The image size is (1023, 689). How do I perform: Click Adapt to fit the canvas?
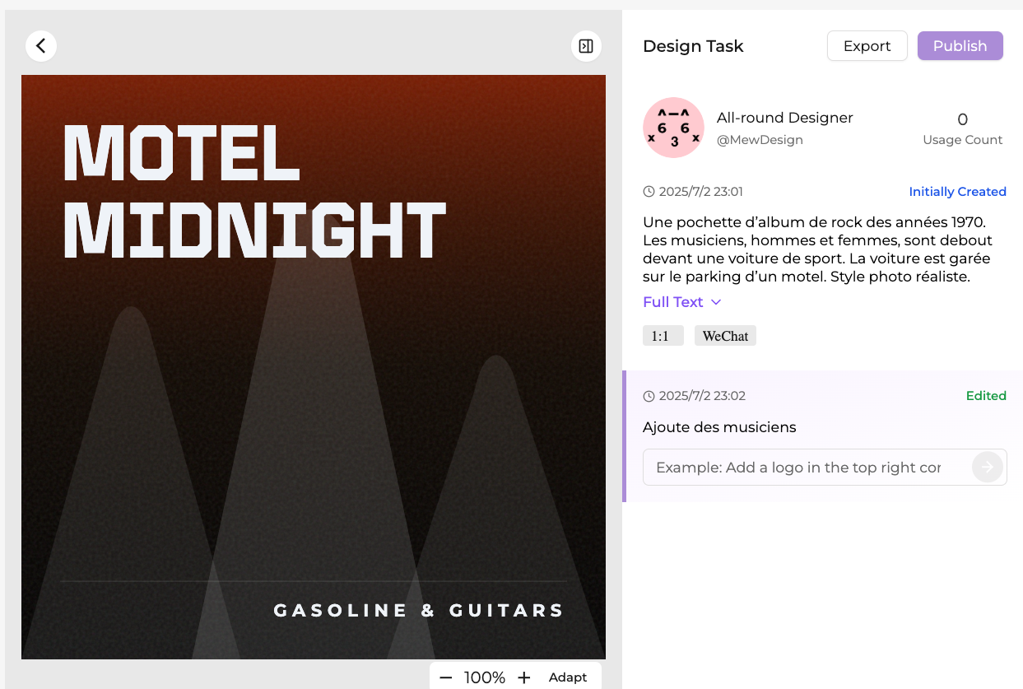click(568, 677)
